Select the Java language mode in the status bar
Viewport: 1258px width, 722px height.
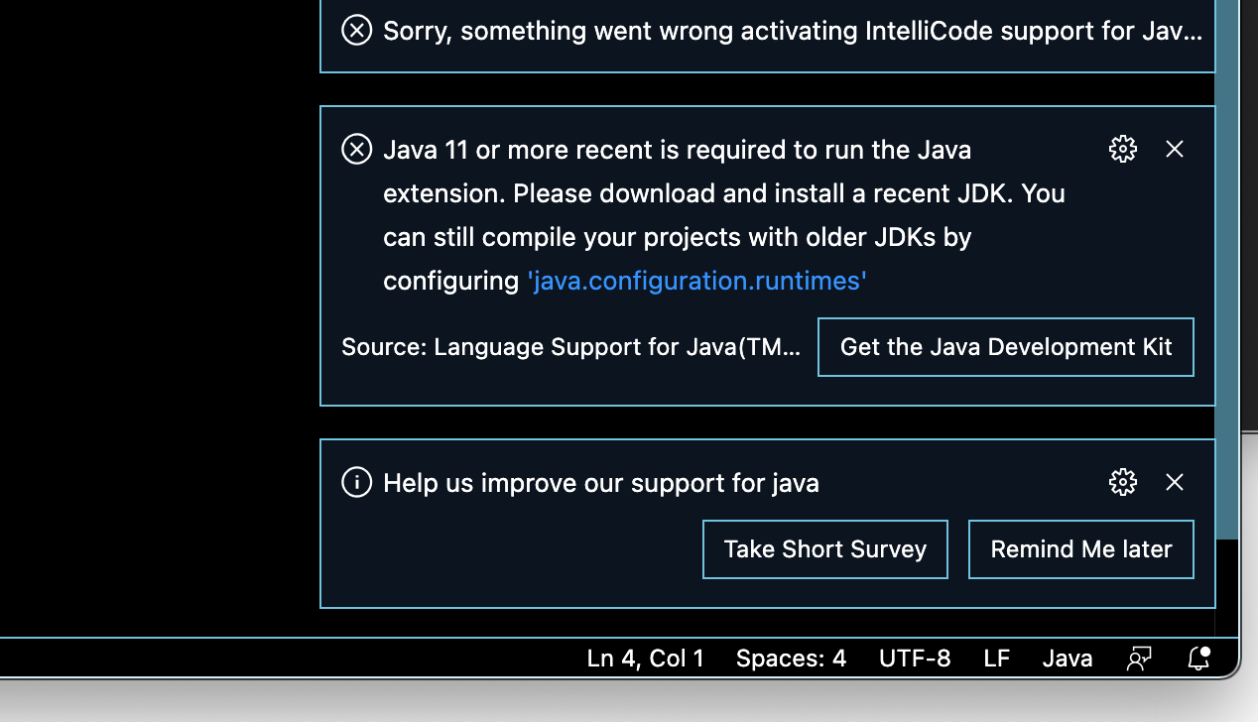pos(1068,658)
